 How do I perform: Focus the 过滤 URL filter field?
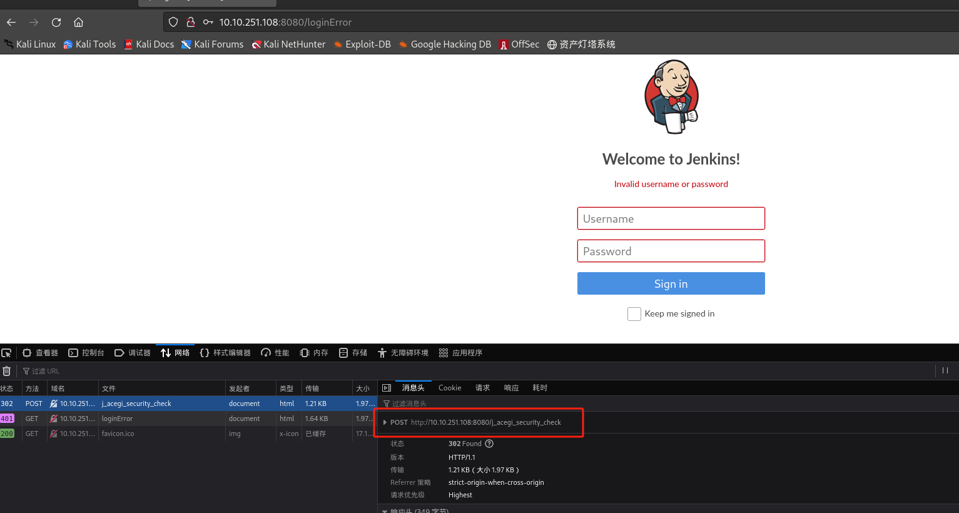tap(475, 371)
